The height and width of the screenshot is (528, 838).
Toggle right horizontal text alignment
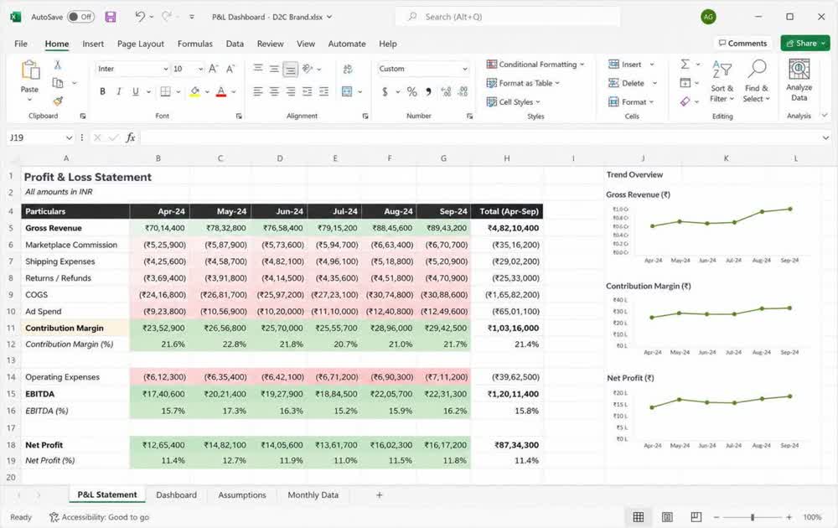(290, 91)
